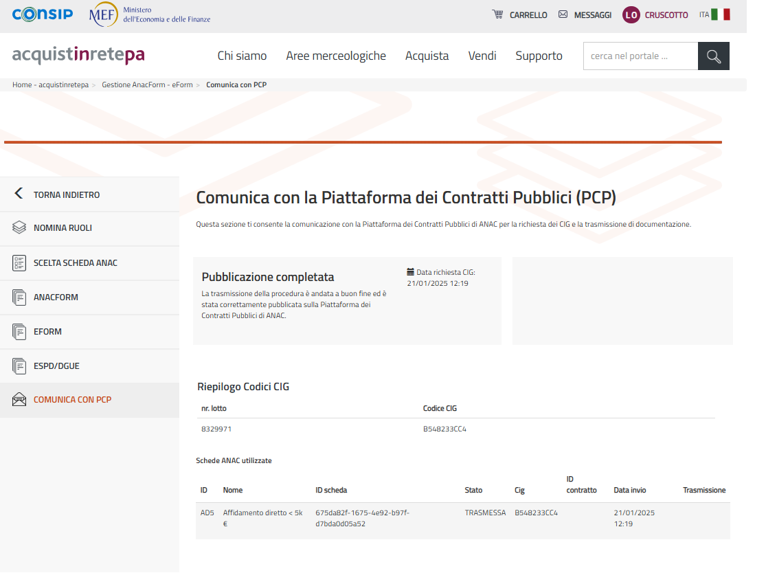The image size is (766, 573).
Task: Open the Aree merceologiche menu
Action: [x=336, y=56]
